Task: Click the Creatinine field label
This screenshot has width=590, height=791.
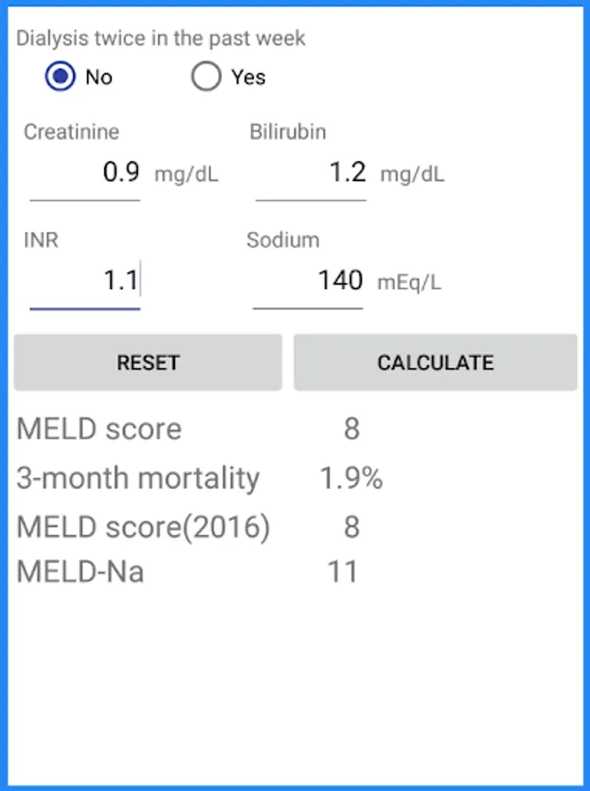Action: (71, 133)
